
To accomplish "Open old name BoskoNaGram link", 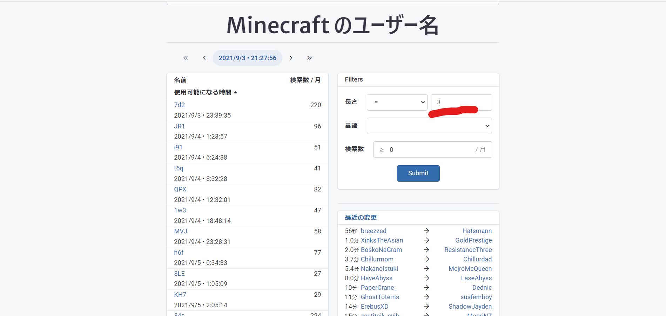I will [x=381, y=250].
